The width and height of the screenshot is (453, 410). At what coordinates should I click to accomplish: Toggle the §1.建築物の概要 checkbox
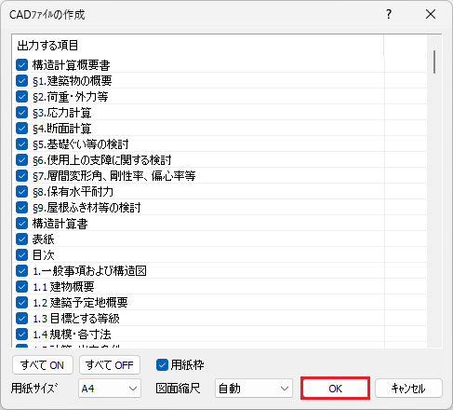coord(21,81)
